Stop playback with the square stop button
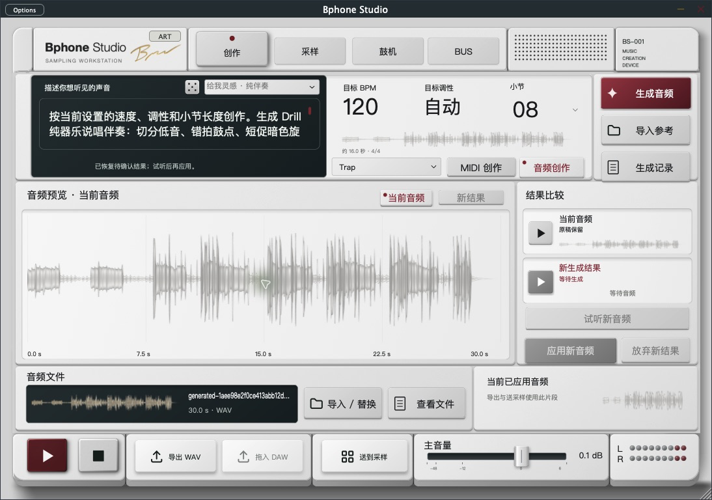 tap(98, 456)
